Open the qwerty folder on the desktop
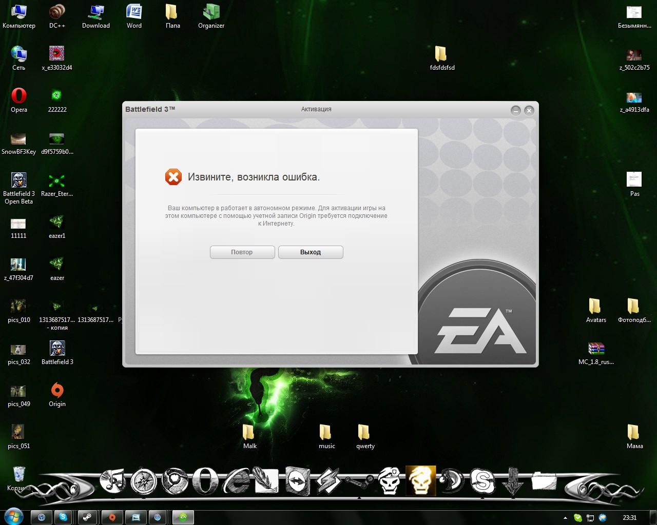 (365, 437)
